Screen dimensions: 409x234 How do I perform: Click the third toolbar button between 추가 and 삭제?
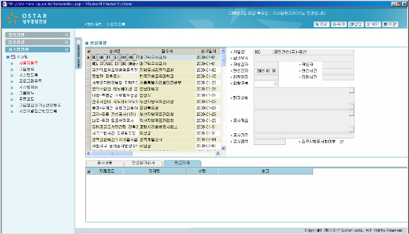coord(356,24)
